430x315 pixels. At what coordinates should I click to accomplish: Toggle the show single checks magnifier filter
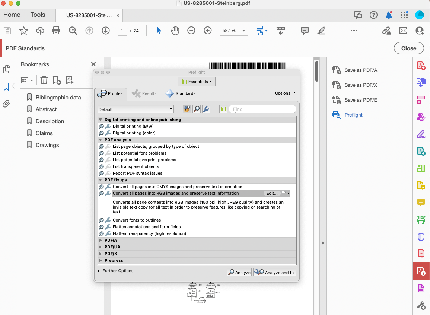[196, 109]
